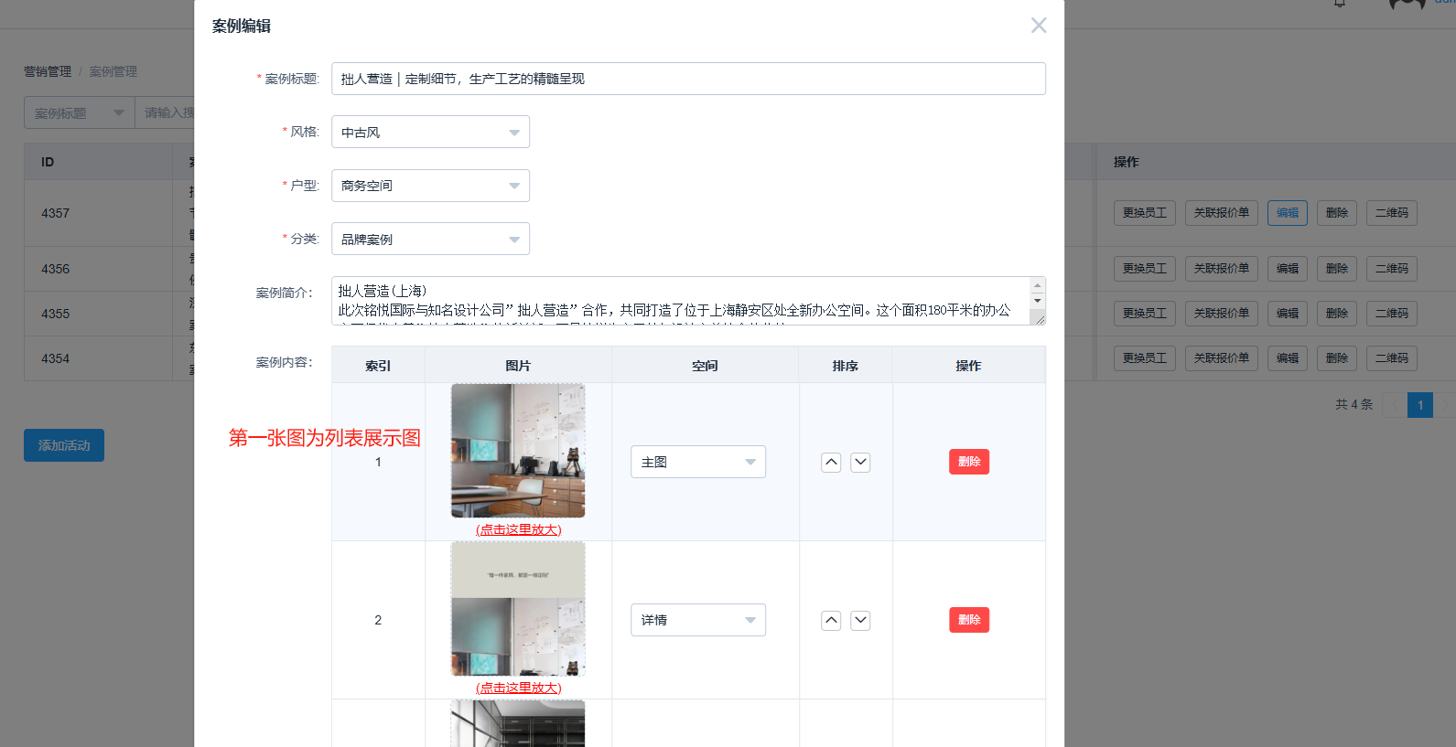Click the 更换员工 button for case 4355
Screen dimensions: 1456x747
coord(1145,314)
